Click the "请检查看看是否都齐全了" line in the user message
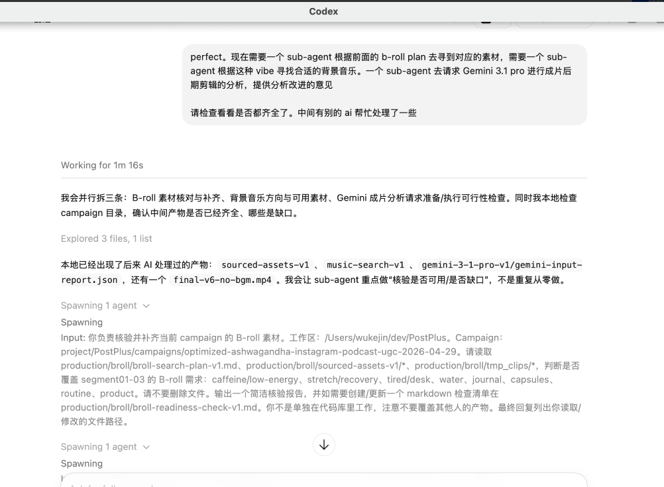 304,113
